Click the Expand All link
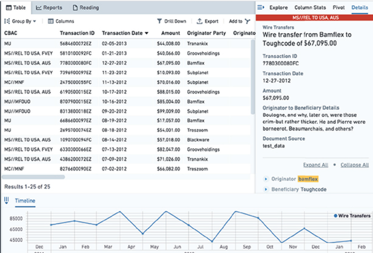 [316, 165]
